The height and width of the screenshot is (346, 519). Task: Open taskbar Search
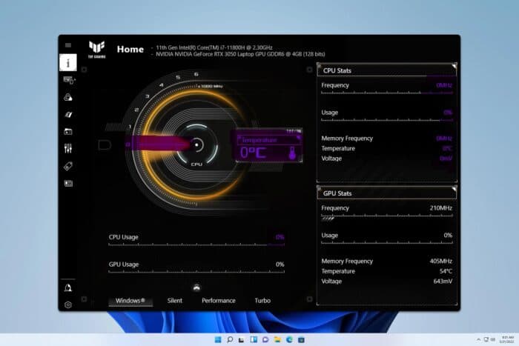pos(230,340)
